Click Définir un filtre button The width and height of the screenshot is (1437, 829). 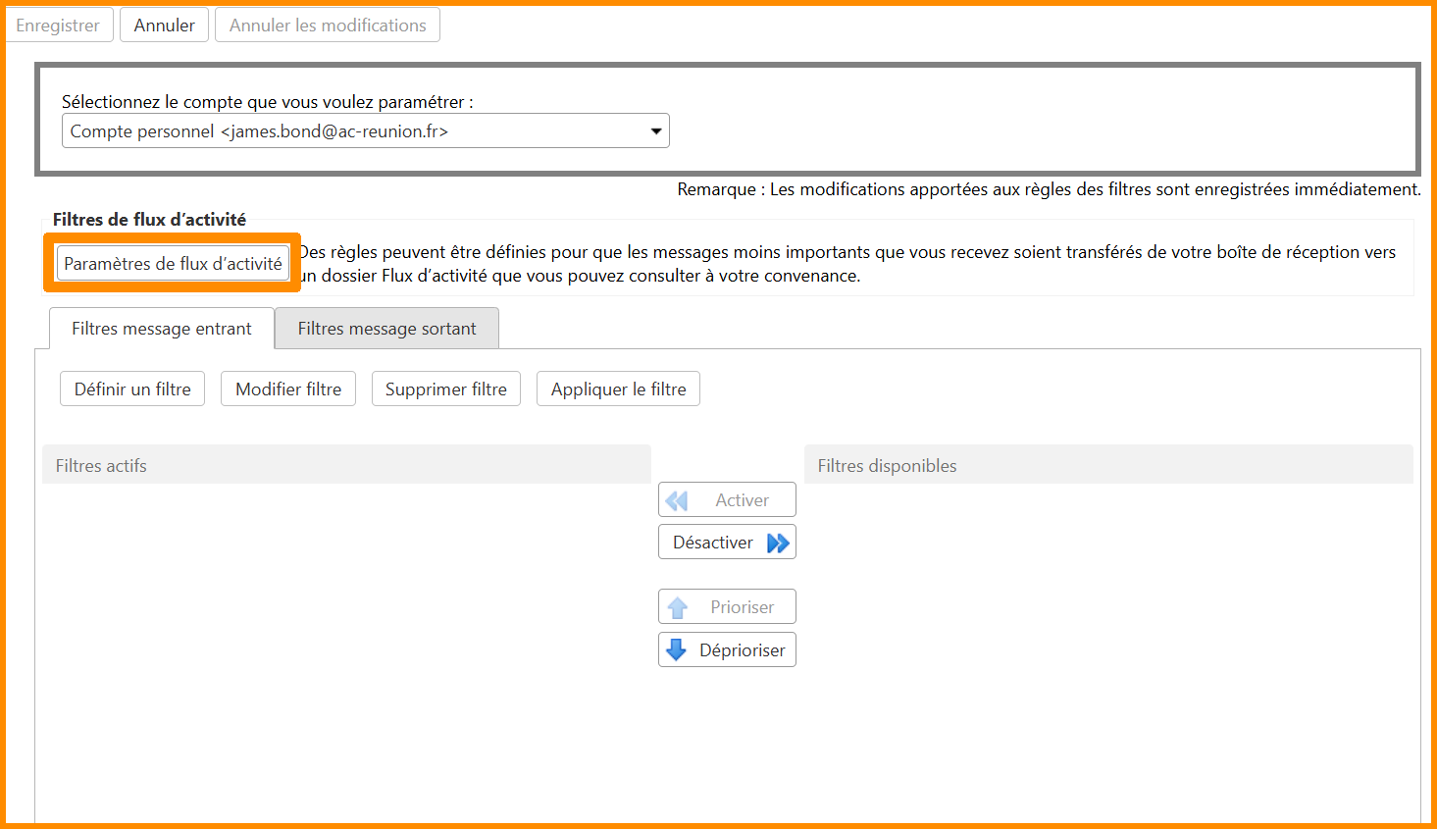132,389
